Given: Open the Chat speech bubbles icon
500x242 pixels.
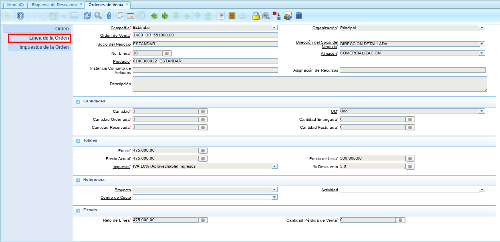Looking at the screenshot, I should click(119, 16).
